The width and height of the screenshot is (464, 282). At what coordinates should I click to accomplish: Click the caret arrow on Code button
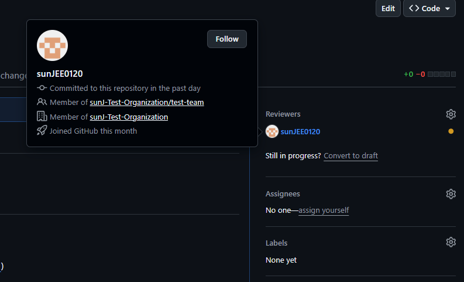click(448, 9)
